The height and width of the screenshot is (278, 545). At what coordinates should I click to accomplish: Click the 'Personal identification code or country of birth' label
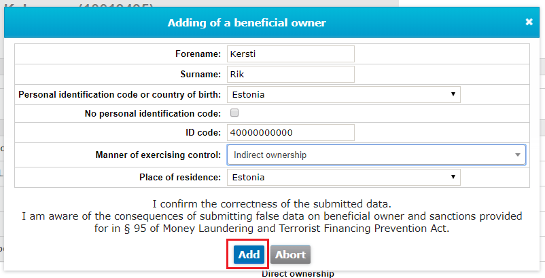(x=120, y=94)
